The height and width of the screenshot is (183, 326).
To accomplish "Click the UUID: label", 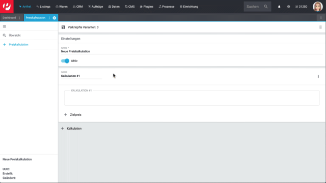I will [7, 169].
